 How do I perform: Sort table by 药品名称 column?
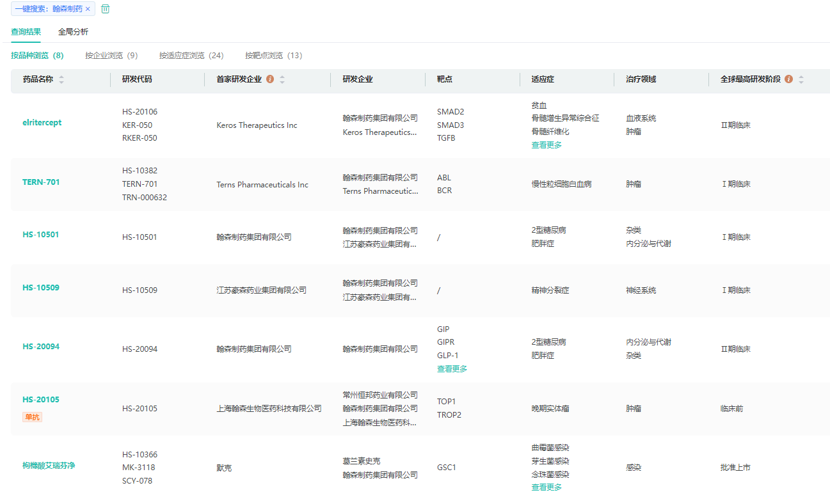click(x=61, y=79)
